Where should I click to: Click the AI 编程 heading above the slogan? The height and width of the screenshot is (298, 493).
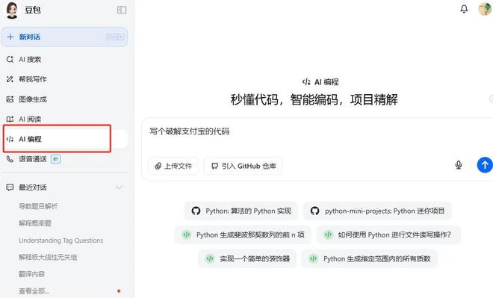click(x=320, y=82)
